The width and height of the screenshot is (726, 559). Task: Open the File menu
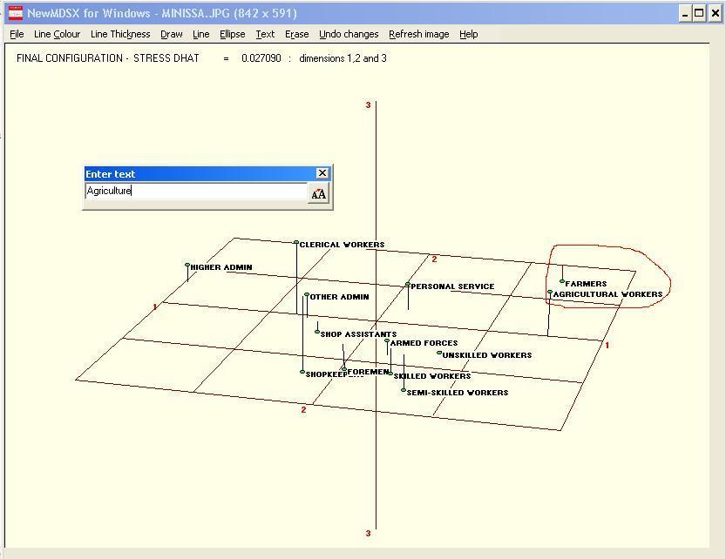(17, 34)
